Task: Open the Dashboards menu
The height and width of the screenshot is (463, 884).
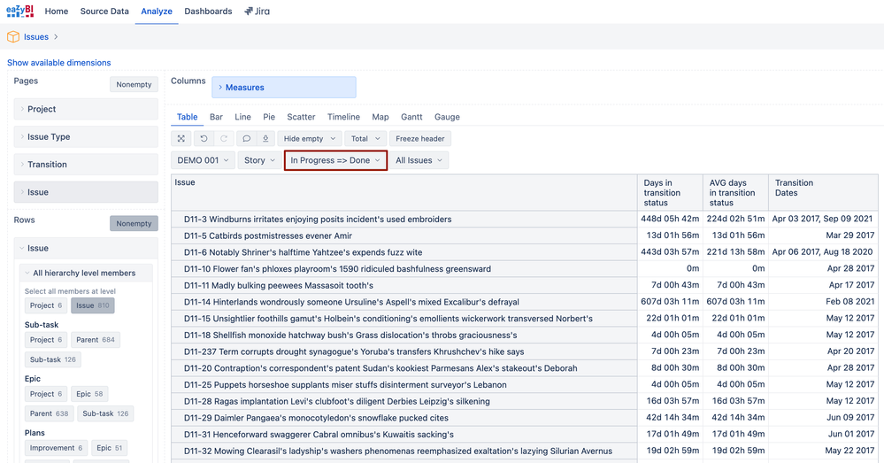Action: [208, 12]
